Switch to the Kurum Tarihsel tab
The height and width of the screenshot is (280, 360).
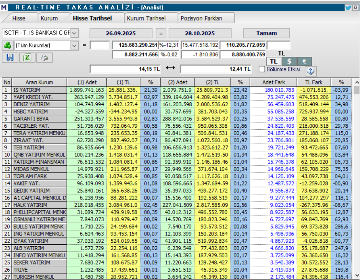[146, 18]
